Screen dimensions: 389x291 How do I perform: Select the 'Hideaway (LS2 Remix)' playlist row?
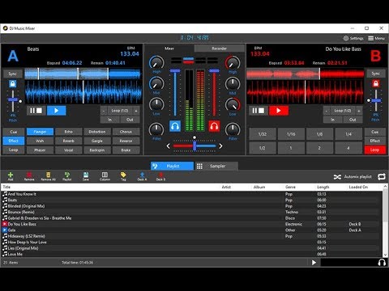click(192, 236)
